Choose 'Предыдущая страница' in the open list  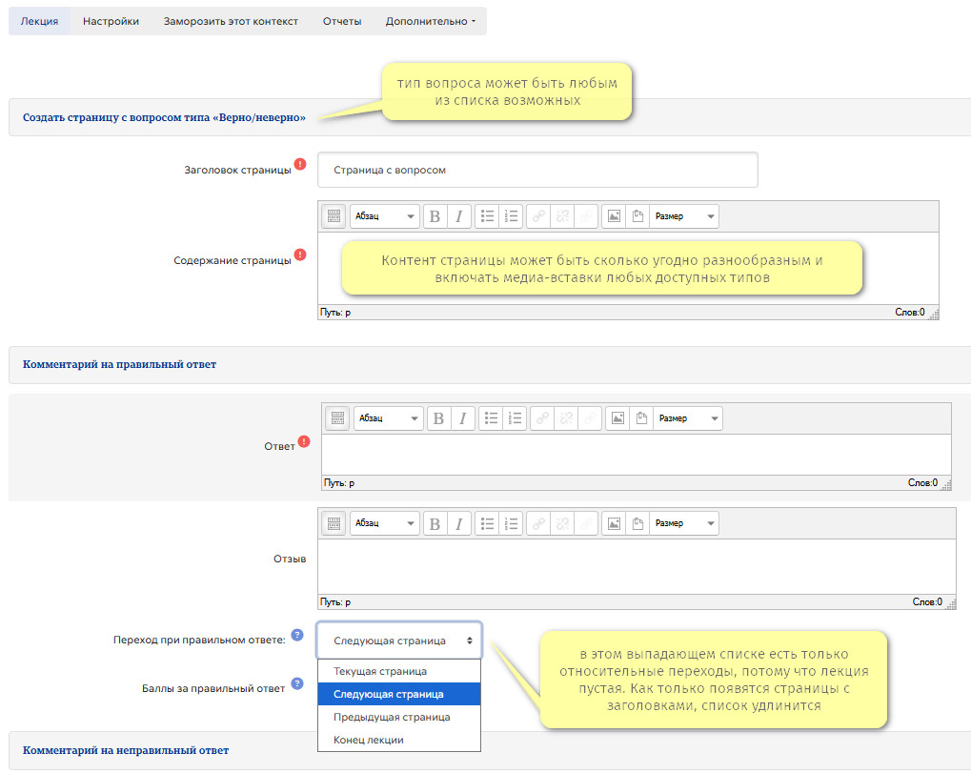pos(392,717)
